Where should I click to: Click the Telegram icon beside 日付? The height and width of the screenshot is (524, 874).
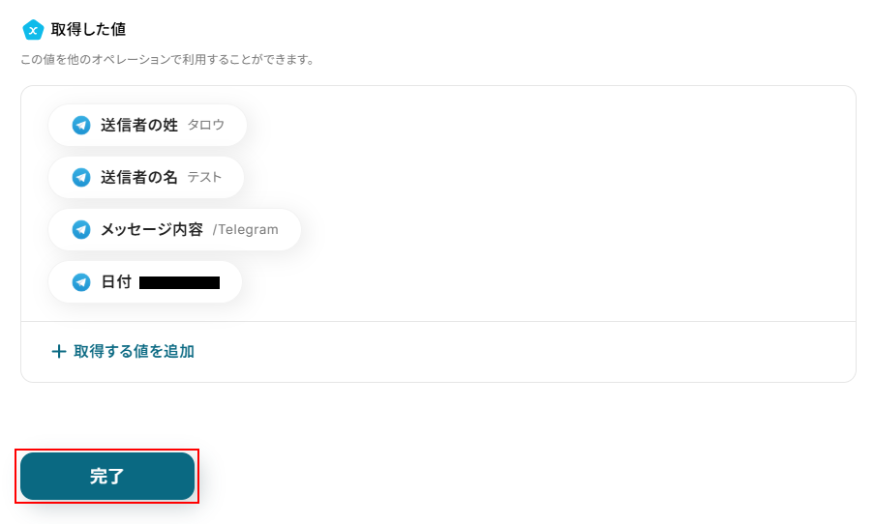[x=81, y=281]
